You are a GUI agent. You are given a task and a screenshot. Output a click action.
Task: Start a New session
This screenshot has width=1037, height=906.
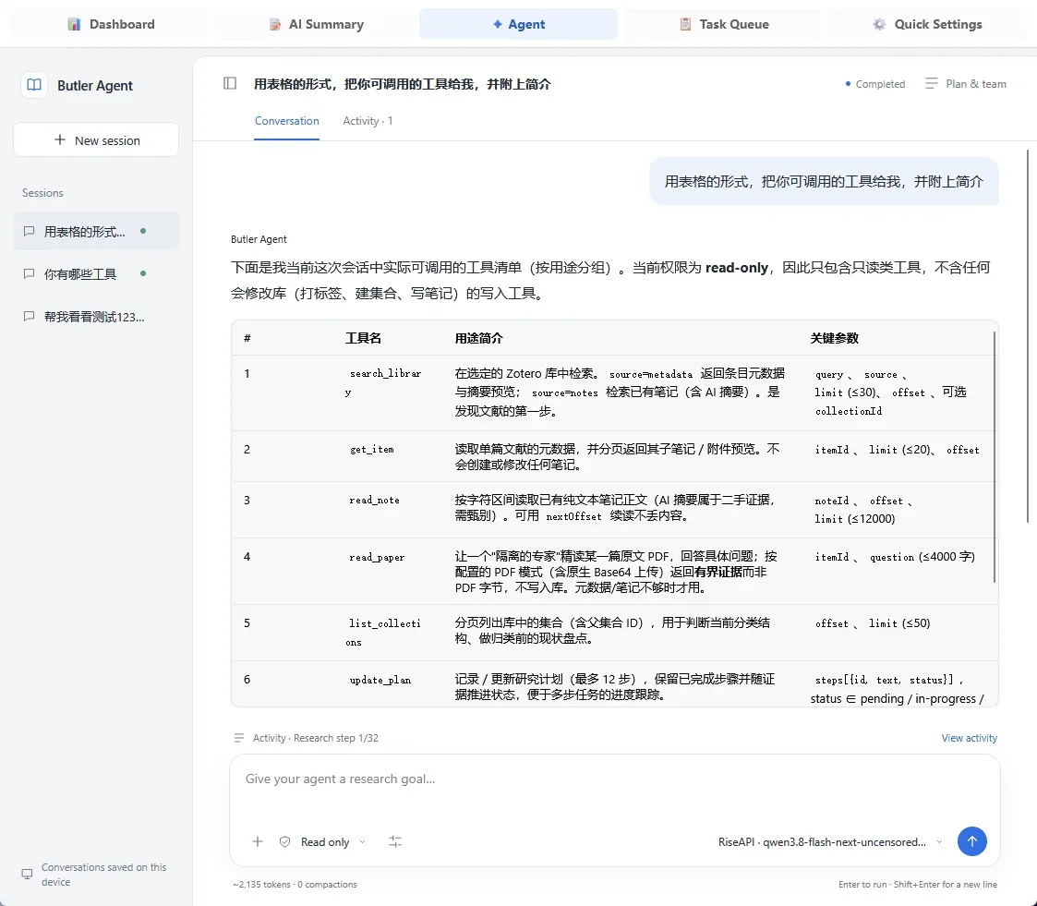[96, 140]
